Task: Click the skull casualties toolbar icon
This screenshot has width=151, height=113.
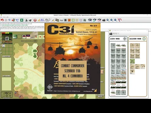Action: point(62,20)
